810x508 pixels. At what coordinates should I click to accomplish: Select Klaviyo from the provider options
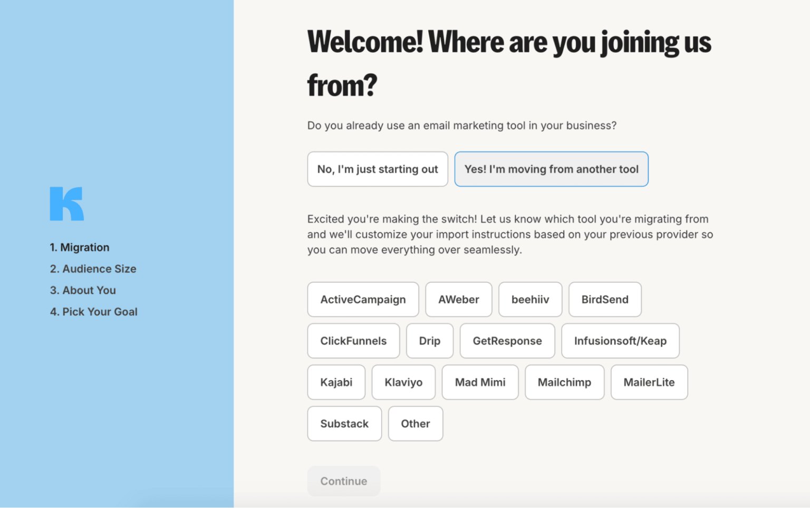pyautogui.click(x=403, y=382)
